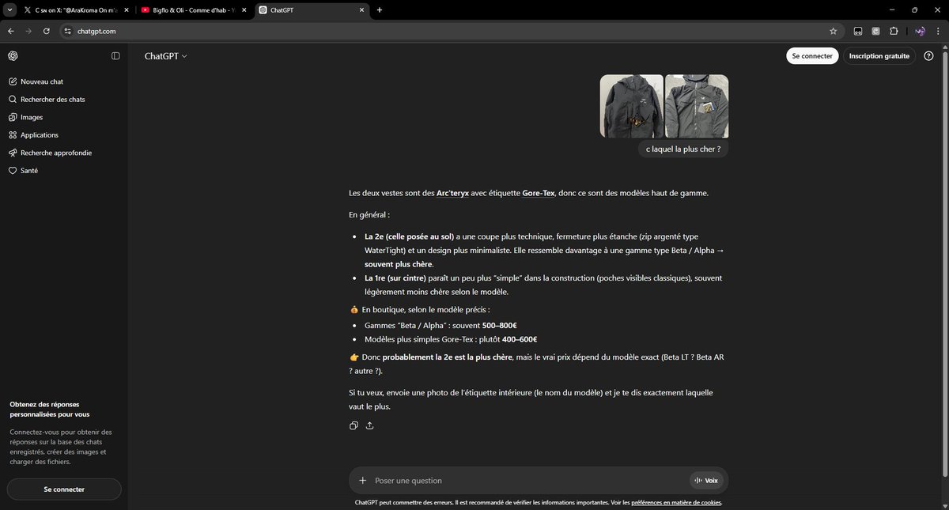This screenshot has height=510, width=949.
Task: Click the Gore-Tex underlined link
Action: (538, 193)
